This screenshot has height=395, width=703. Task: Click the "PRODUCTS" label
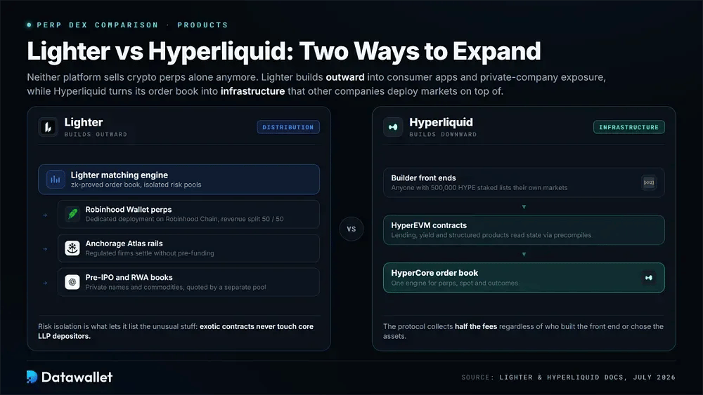pos(202,25)
